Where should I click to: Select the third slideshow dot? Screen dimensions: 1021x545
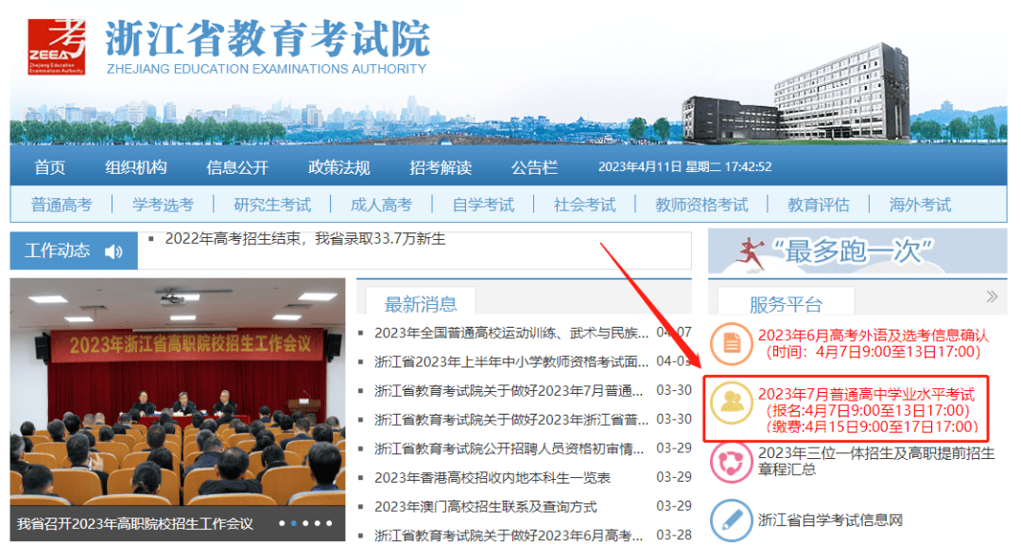[x=305, y=523]
